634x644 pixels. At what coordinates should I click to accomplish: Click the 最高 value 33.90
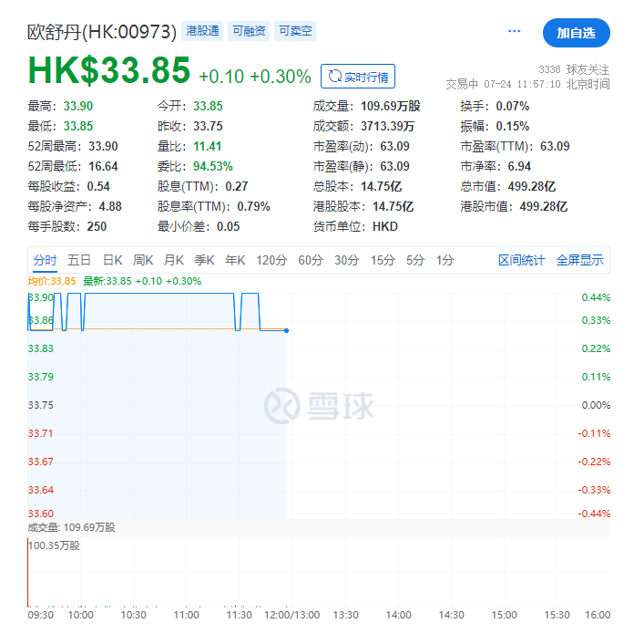78,106
